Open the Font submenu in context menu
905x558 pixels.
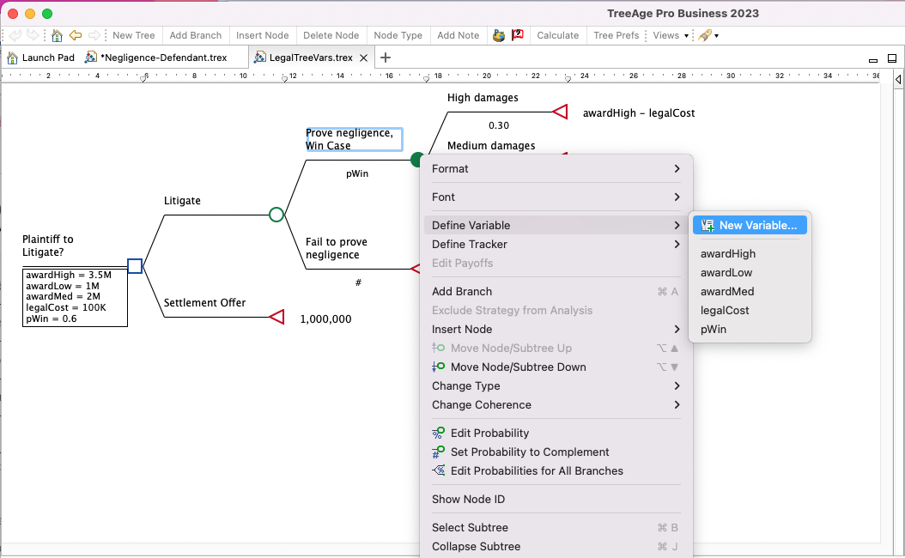pos(556,197)
